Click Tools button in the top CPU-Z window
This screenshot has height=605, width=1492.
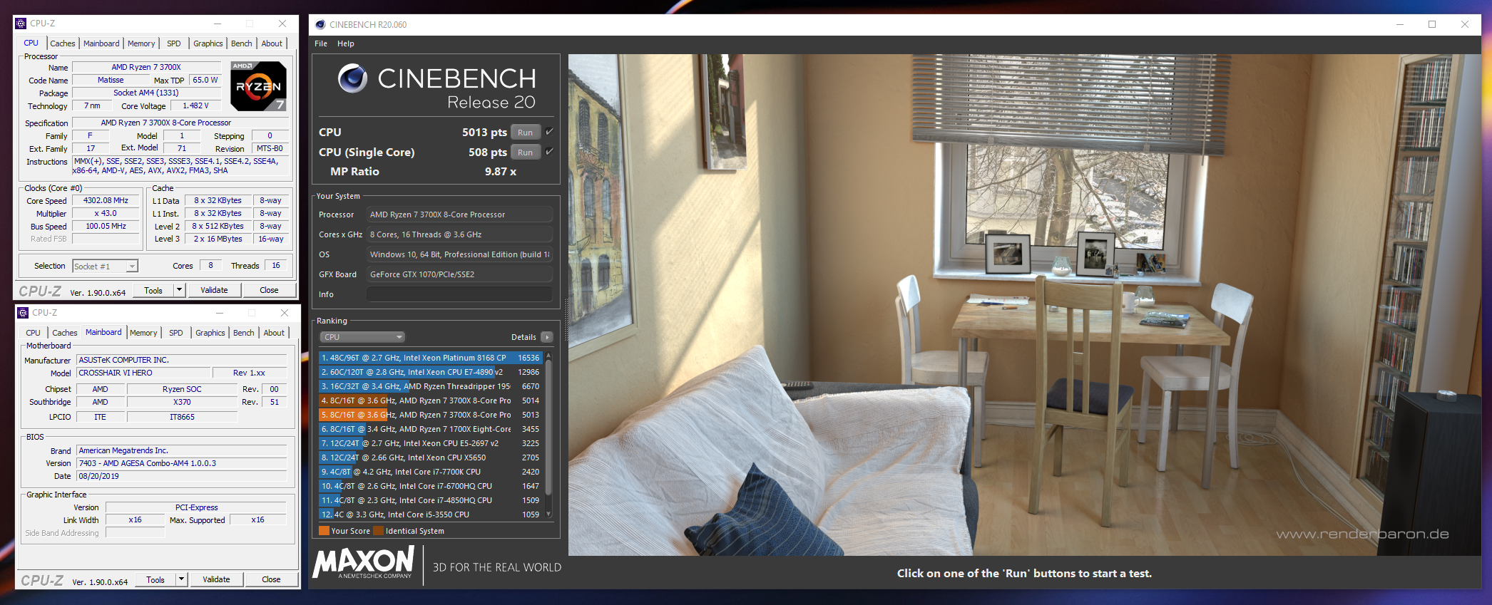pyautogui.click(x=153, y=290)
